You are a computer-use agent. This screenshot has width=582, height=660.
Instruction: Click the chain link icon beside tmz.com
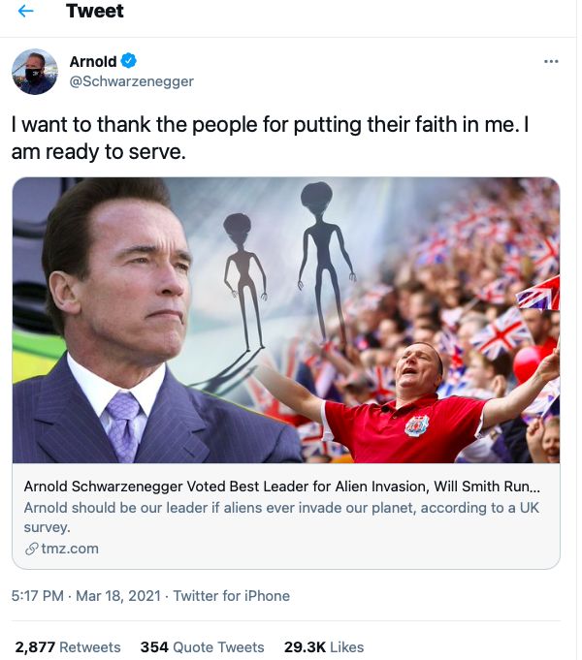(31, 549)
